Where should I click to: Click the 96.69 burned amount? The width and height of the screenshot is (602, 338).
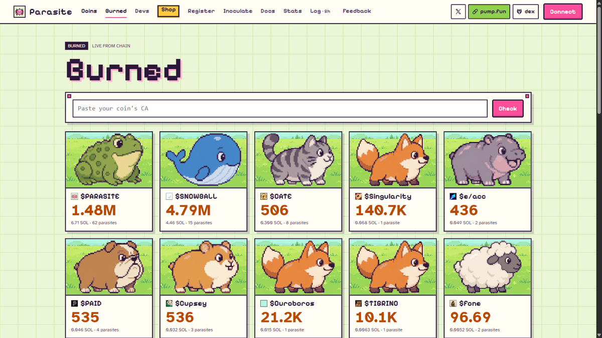click(470, 317)
